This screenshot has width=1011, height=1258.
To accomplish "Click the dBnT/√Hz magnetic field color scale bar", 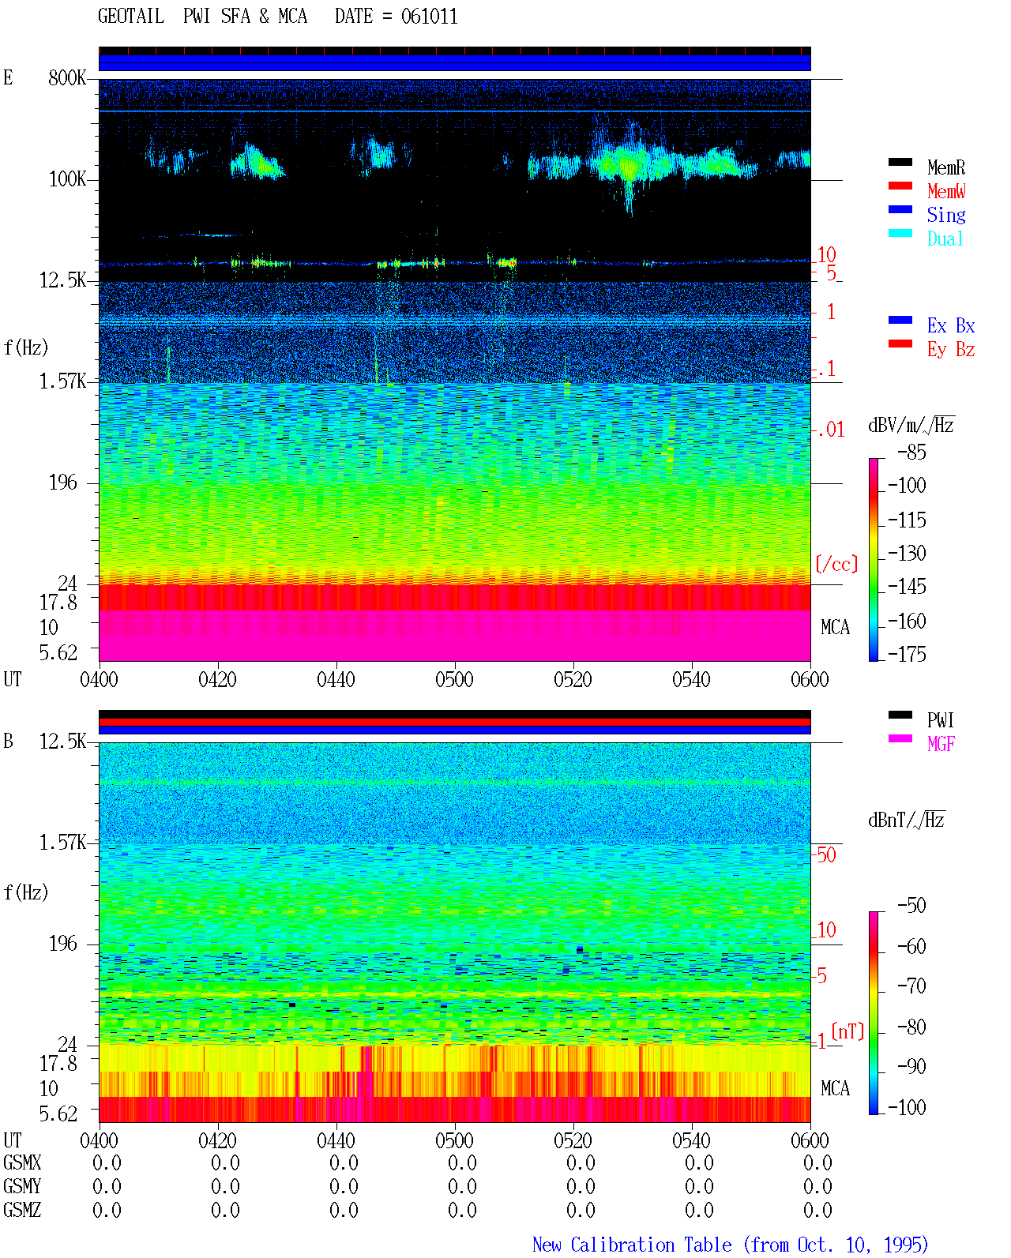I will tap(873, 1013).
